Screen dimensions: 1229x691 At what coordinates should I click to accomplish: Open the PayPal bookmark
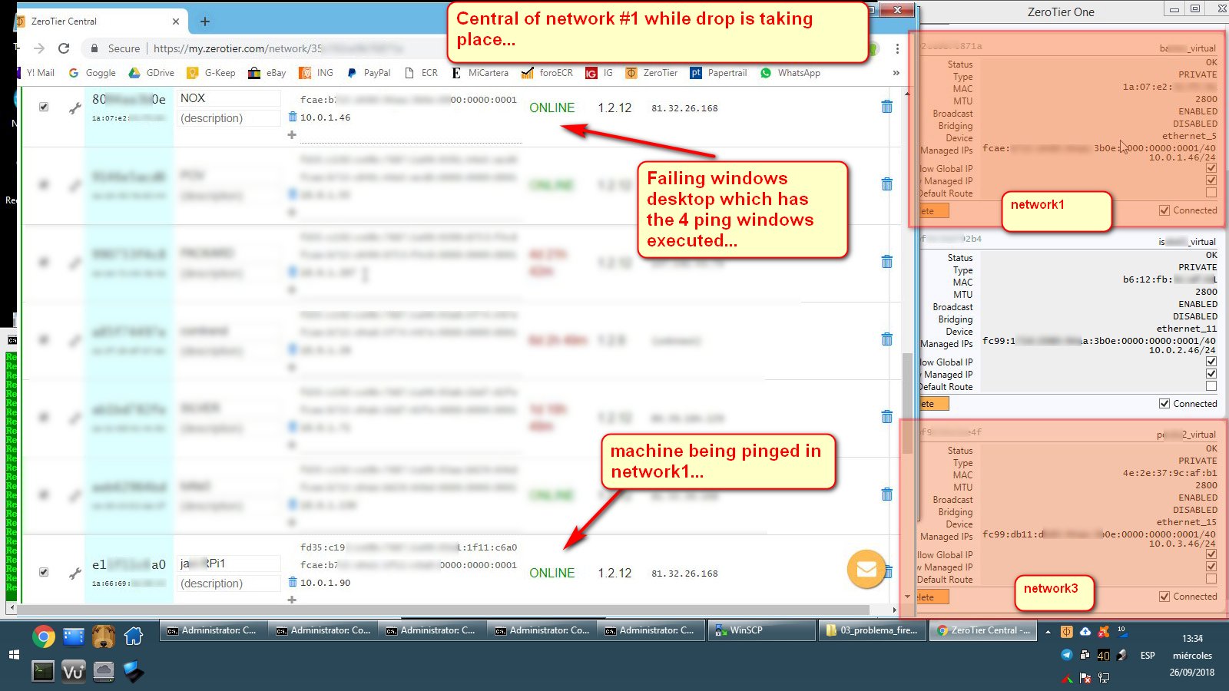click(x=369, y=73)
